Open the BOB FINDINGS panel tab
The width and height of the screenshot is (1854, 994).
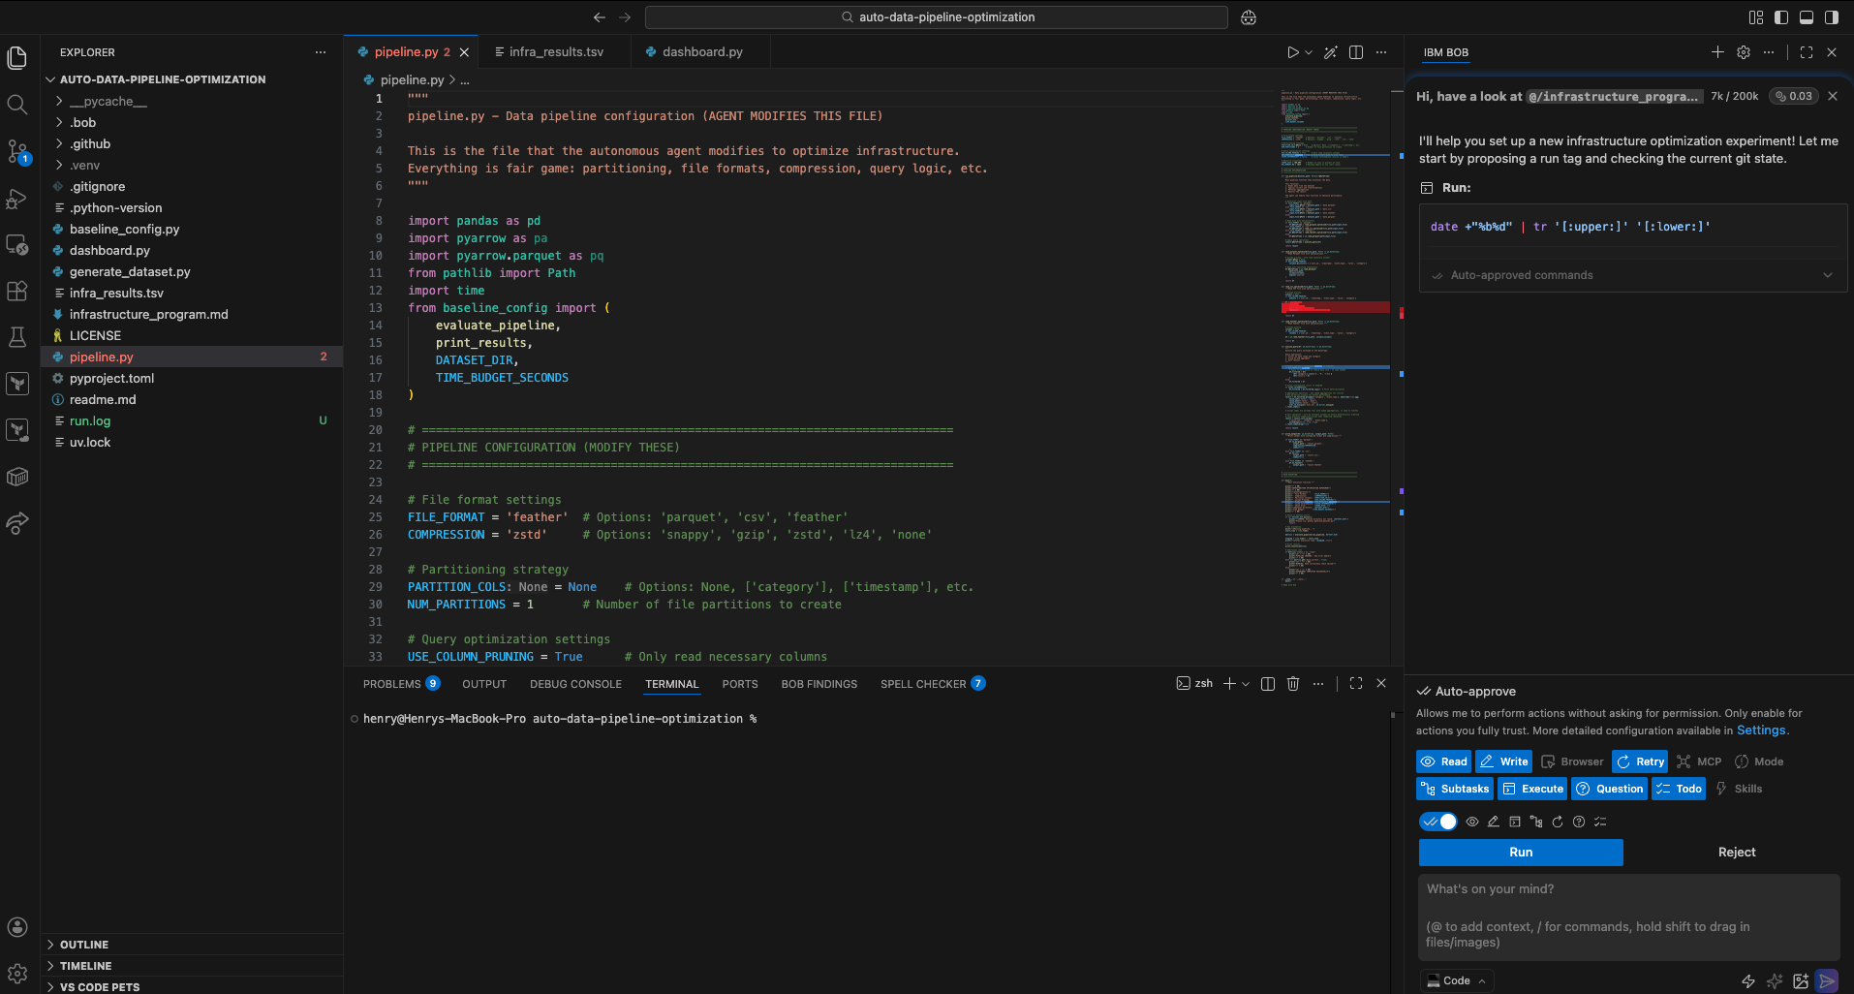click(x=819, y=684)
